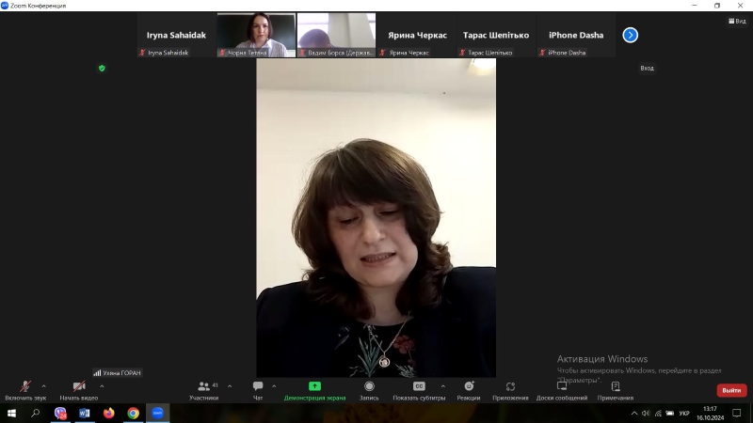
Task: Select Тарас Шепітько participant tile
Action: click(x=496, y=35)
